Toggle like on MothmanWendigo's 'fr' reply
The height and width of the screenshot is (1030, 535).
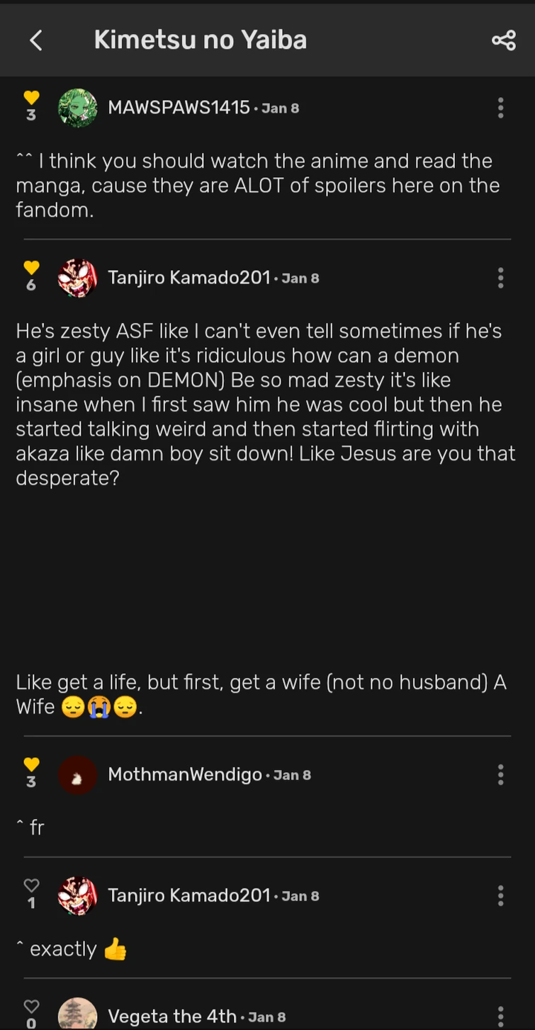31,764
